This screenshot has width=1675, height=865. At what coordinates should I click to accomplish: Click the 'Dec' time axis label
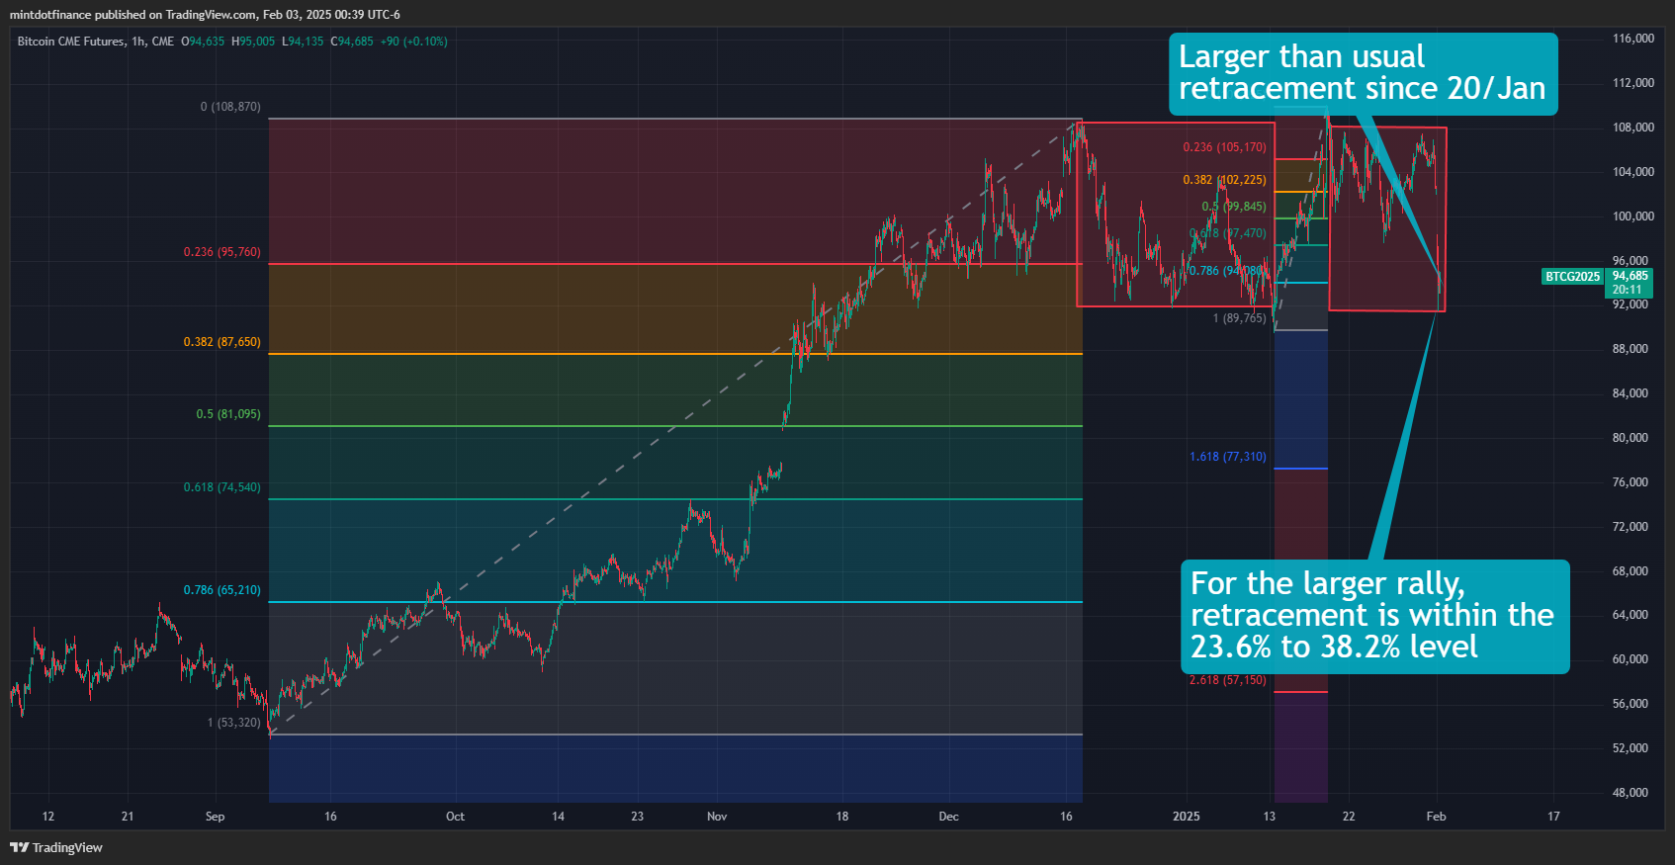(x=948, y=817)
